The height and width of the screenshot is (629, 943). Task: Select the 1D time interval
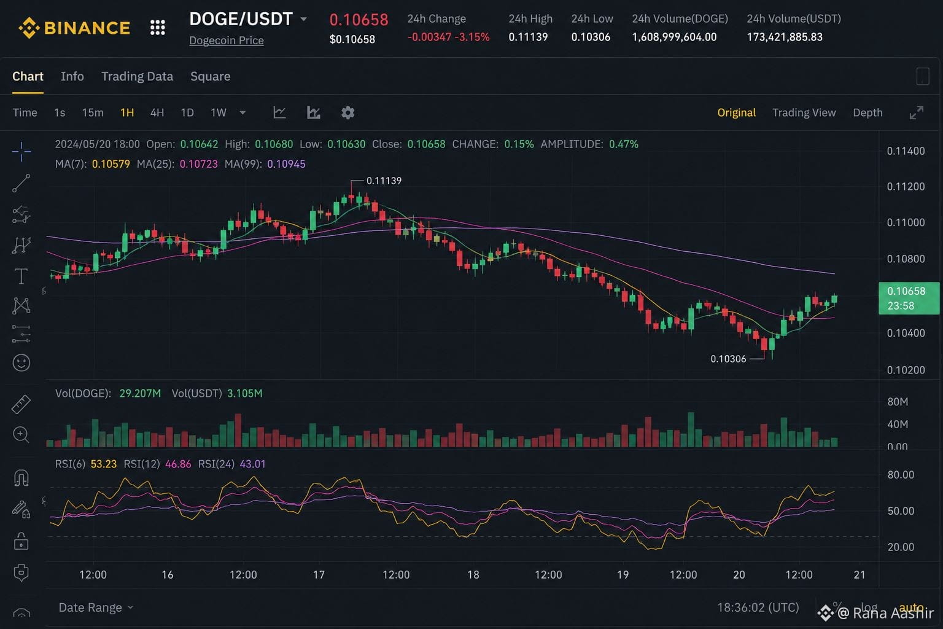click(x=187, y=112)
